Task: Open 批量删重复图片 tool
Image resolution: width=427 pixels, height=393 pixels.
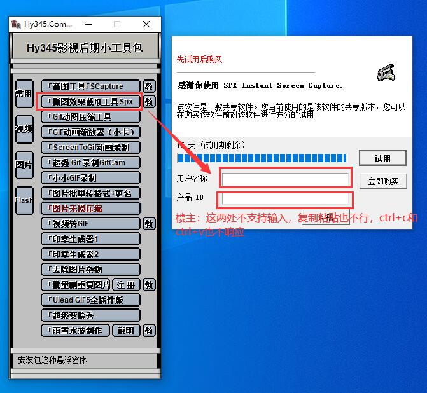Action: [76, 285]
